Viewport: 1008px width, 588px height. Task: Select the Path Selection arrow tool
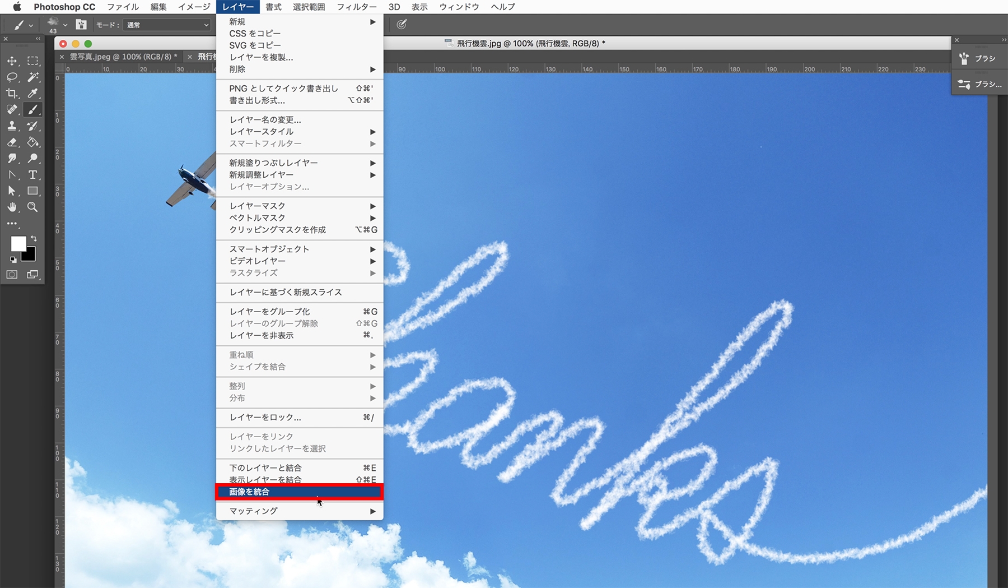click(x=12, y=191)
